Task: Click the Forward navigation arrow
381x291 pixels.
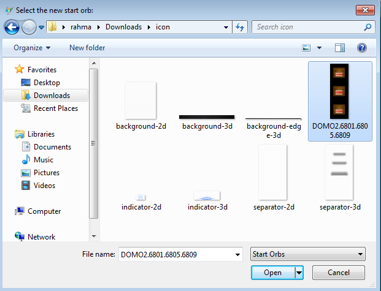Action: click(x=29, y=27)
